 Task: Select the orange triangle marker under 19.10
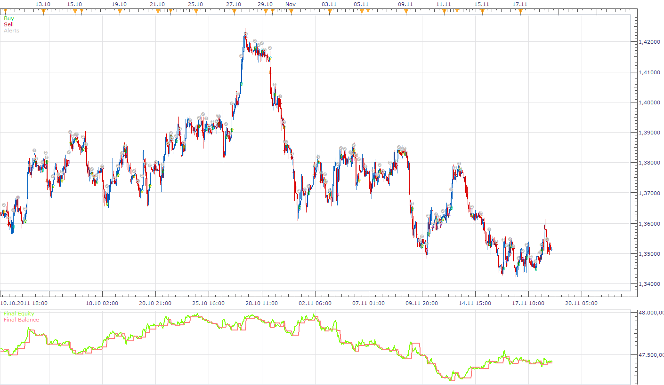coord(119,12)
